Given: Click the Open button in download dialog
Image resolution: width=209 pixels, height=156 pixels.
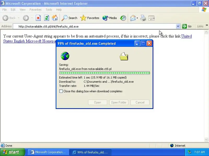Looking at the screenshot, I should [x=97, y=102].
